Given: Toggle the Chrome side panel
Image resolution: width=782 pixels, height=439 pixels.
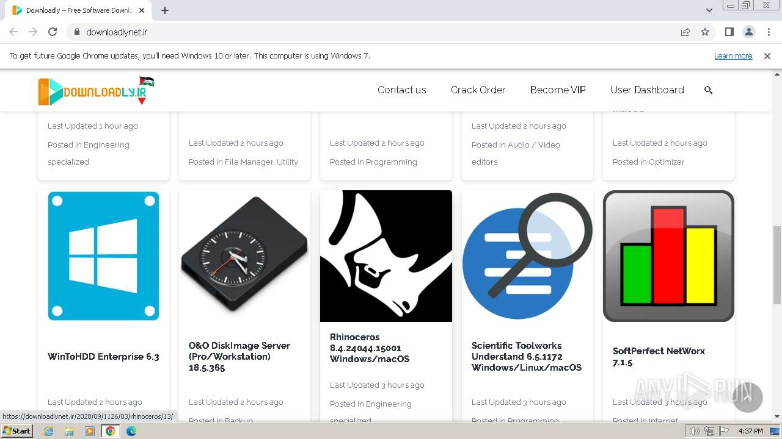Looking at the screenshot, I should point(729,32).
